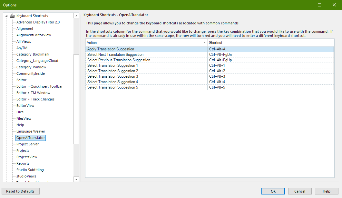Open Editor > Track Changes shortcuts
Screen dimensions: 342x198
pyautogui.click(x=35, y=99)
